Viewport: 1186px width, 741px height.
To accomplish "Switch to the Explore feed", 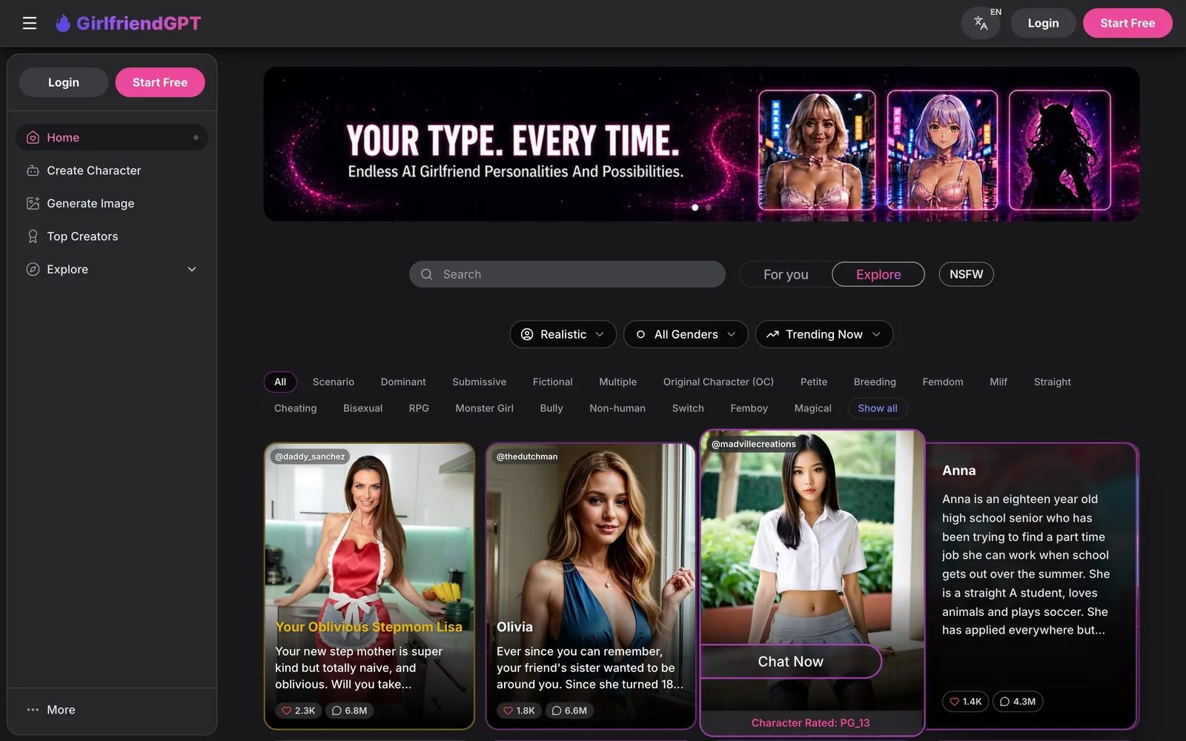I will [x=878, y=274].
